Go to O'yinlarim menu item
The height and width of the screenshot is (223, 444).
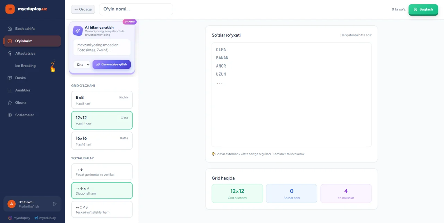coord(32,41)
